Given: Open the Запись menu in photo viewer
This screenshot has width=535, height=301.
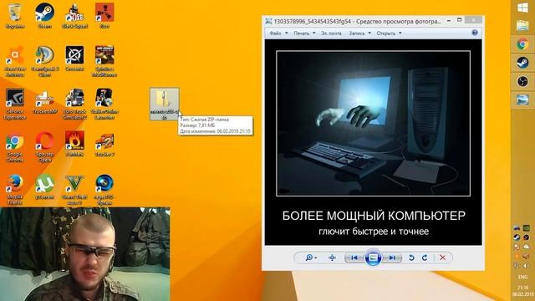Looking at the screenshot, I should [x=359, y=33].
